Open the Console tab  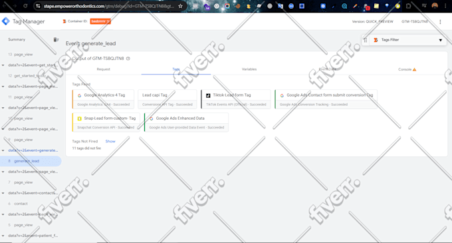click(407, 69)
